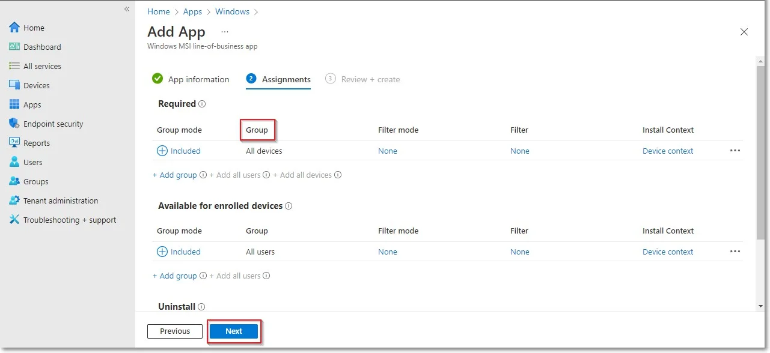The width and height of the screenshot is (770, 353).
Task: Click the info icon beside Required heading
Action: (202, 104)
